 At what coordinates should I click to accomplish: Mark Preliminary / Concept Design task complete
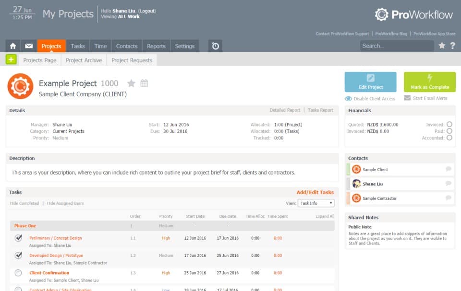(x=17, y=237)
